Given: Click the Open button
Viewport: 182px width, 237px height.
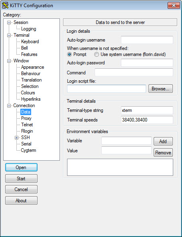Looking at the screenshot, I should 21,167.
